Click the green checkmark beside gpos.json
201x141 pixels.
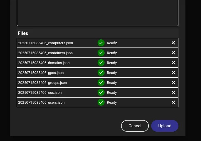pos(101,73)
